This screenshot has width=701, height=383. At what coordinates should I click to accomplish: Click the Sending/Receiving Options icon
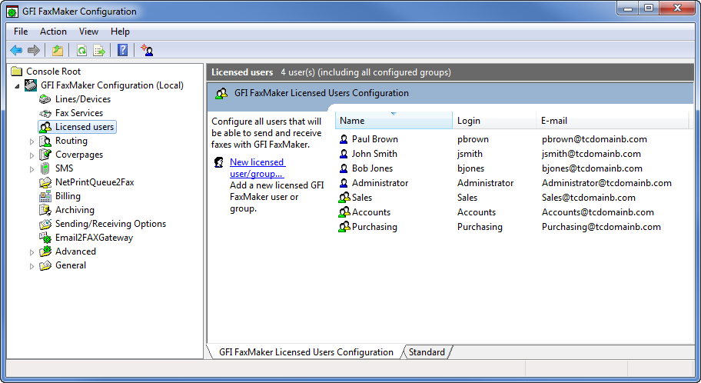point(45,224)
